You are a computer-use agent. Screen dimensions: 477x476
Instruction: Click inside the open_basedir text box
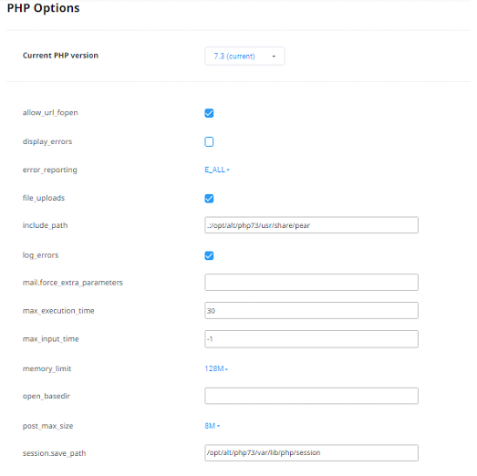tap(312, 396)
